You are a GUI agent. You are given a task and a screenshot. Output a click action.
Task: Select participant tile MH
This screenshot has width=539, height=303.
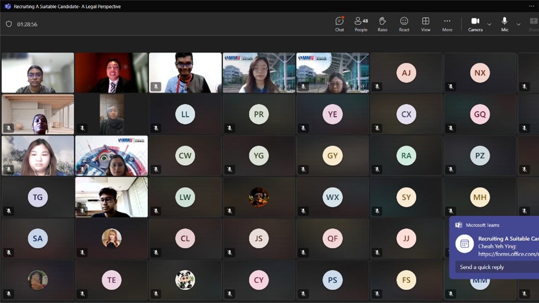(480, 197)
